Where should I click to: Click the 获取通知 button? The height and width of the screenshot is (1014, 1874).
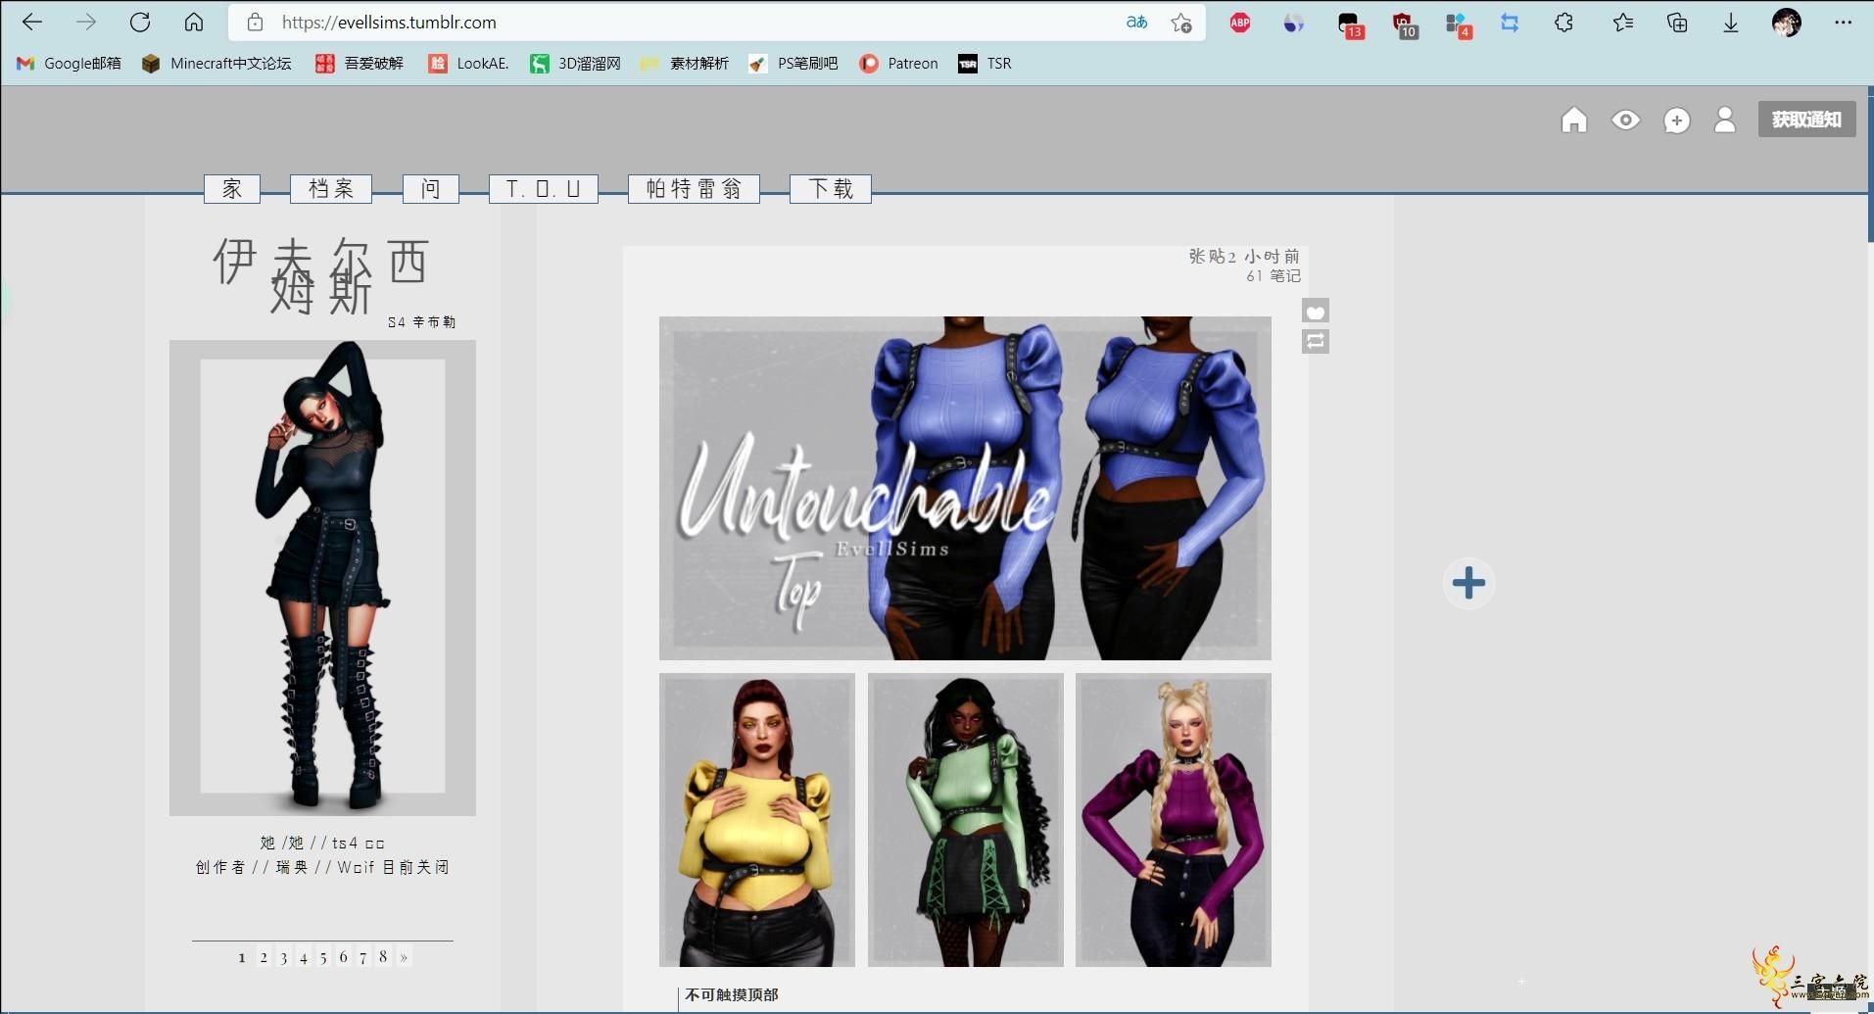pos(1806,120)
